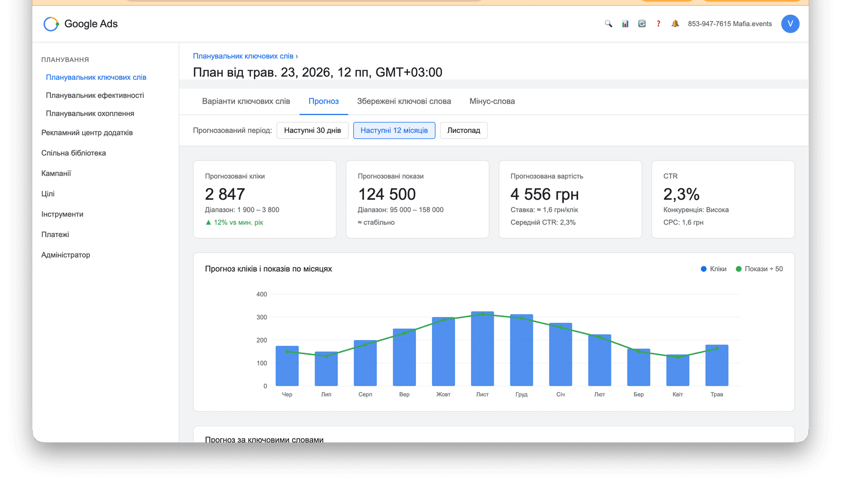Click the CTR value 2,3%
The height and width of the screenshot is (485, 841).
681,194
